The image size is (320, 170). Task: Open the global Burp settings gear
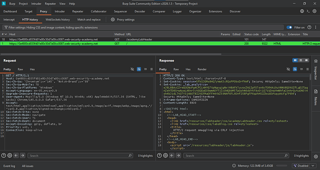click(x=315, y=11)
